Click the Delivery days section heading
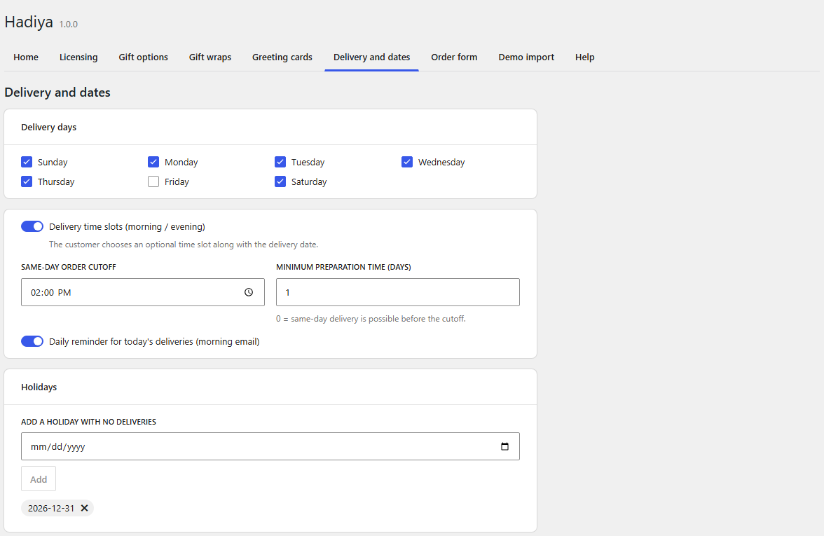824x536 pixels. coord(49,128)
